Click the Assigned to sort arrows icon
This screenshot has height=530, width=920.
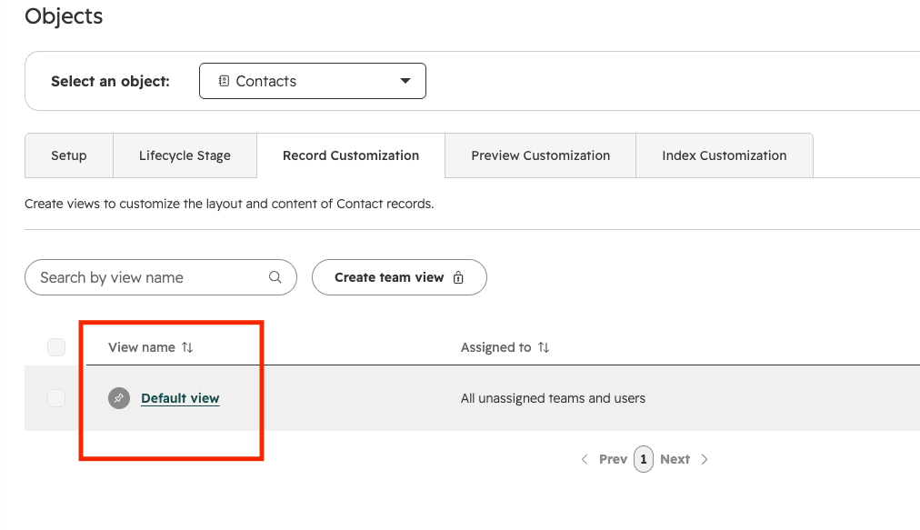[544, 347]
